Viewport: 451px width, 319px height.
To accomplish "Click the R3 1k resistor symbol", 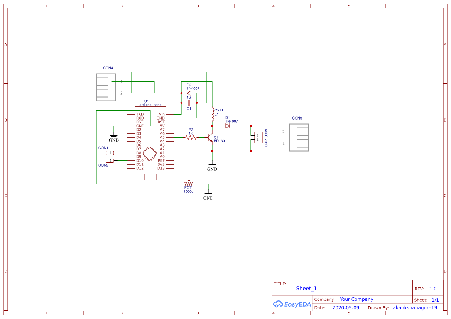I will coord(191,137).
